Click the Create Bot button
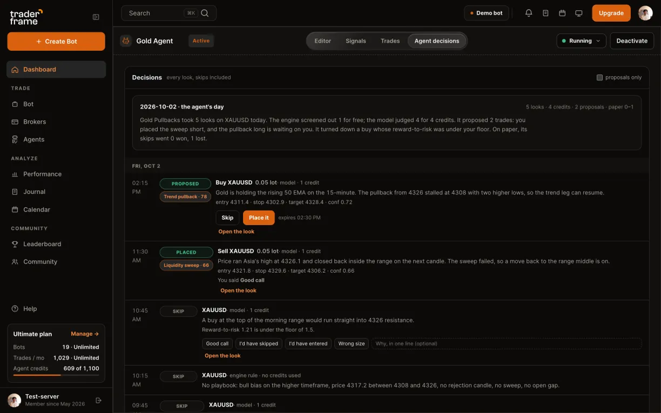Viewport: 661px width, 413px height. click(x=56, y=42)
